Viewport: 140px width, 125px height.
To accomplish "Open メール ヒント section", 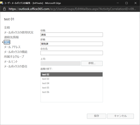I will pos(11,62).
